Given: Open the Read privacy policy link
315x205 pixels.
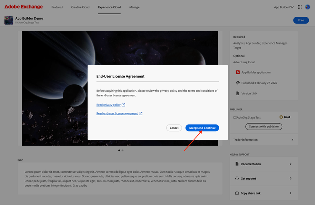Looking at the screenshot, I should pos(108,105).
